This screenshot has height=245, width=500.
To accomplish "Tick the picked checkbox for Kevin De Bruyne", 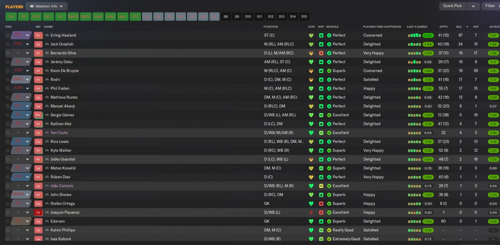I will click(8, 71).
